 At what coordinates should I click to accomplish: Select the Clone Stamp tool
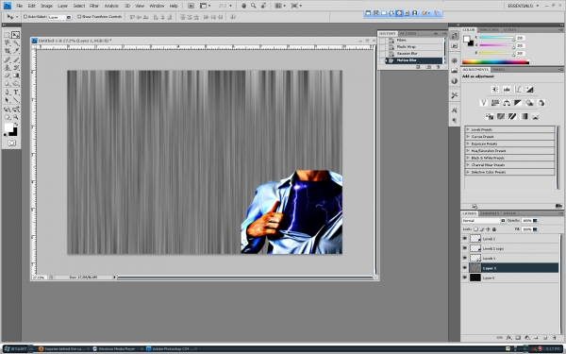[7, 68]
